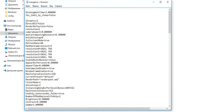The height and width of the screenshot is (112, 199).
Task: Click the Изображения icon under This PC
Action: [x=6, y=41]
